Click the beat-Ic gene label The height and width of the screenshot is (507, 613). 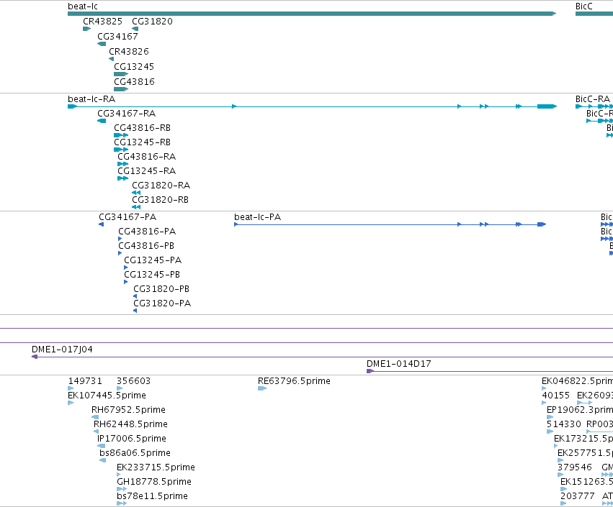point(83,6)
